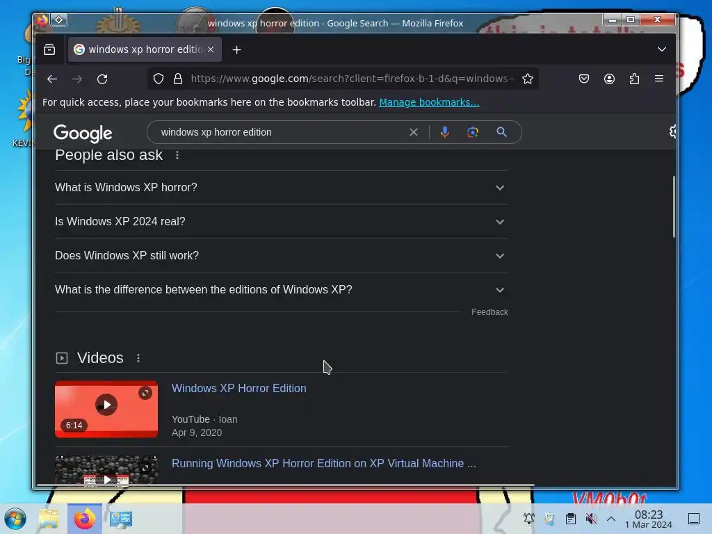Expand difference between editions of Windows XP question
712x534 pixels.
(x=281, y=290)
